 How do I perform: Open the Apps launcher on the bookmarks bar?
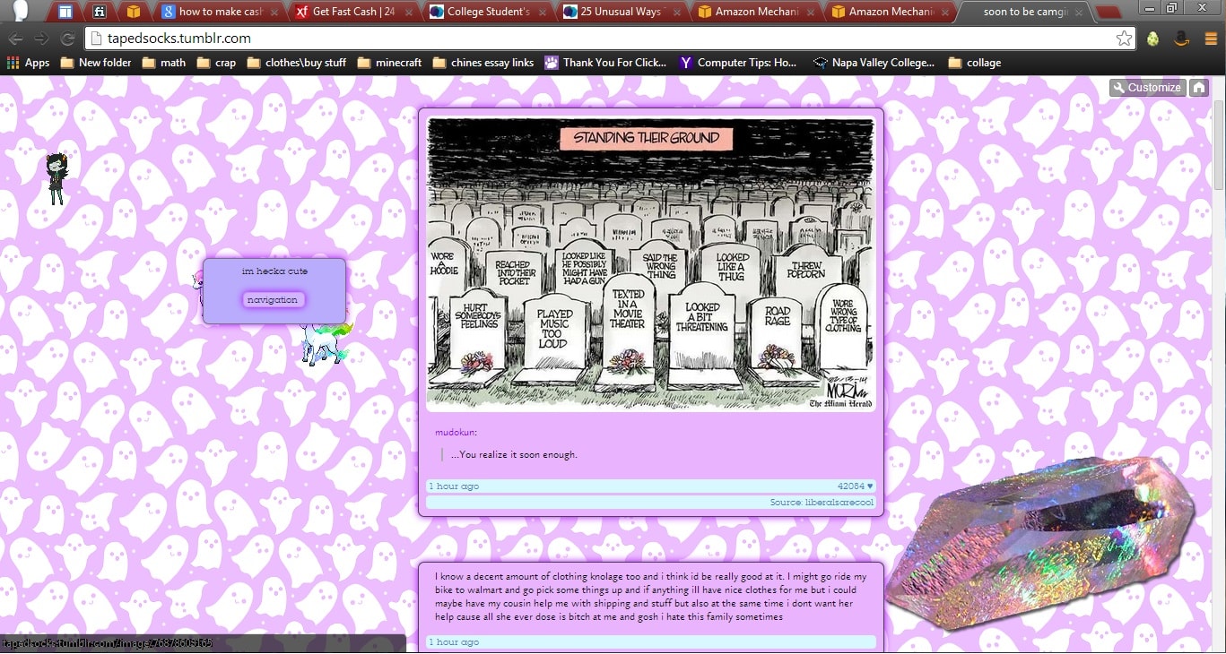coord(27,63)
